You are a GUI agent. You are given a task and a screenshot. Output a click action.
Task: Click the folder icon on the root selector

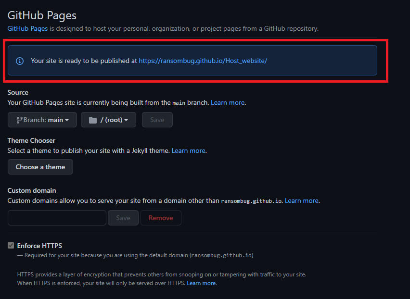point(92,120)
